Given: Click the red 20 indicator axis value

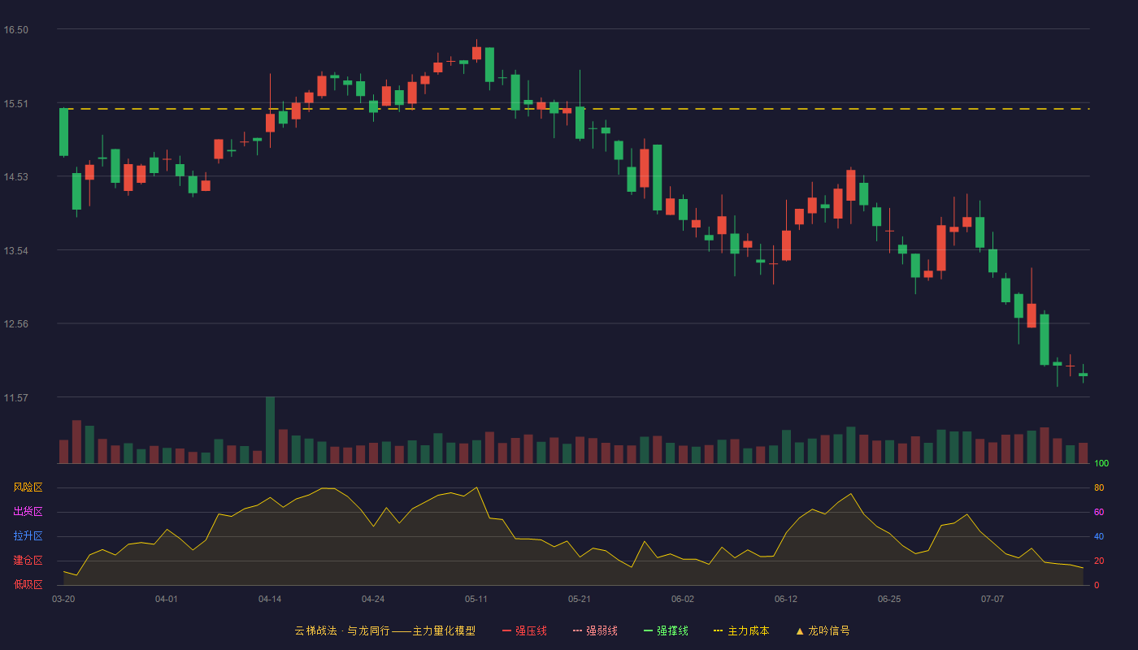Looking at the screenshot, I should pyautogui.click(x=1099, y=561).
